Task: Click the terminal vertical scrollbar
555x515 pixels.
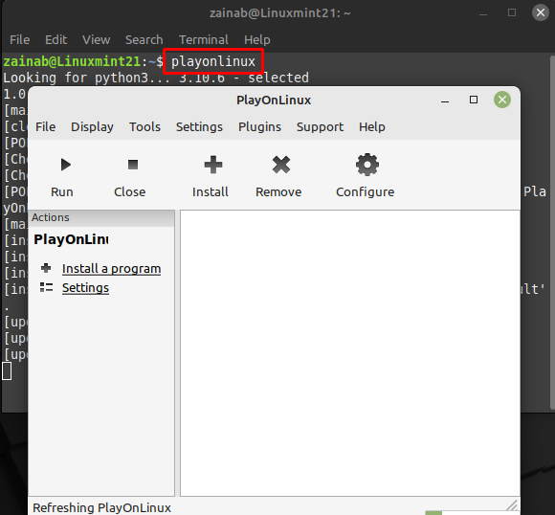Action: 552,232
